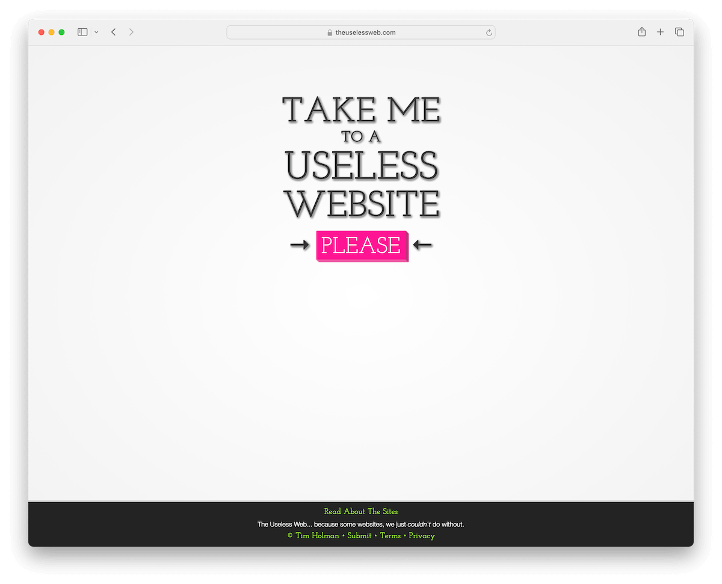Screen dimensions: 722x584
Task: Open Read About The Sites link
Action: (361, 511)
